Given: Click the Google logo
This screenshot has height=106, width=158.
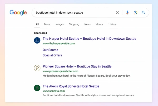Looking at the screenshot, I should (18, 13).
